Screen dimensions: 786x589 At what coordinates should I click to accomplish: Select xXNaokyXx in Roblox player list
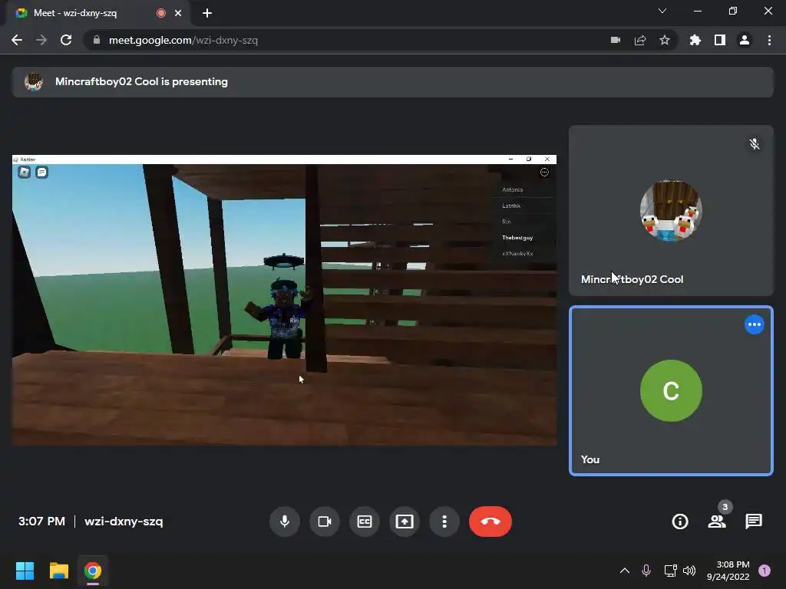click(x=517, y=254)
